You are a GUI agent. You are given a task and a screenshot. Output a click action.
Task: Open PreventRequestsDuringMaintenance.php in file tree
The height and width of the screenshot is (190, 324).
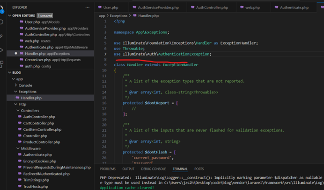pyautogui.click(x=51, y=167)
